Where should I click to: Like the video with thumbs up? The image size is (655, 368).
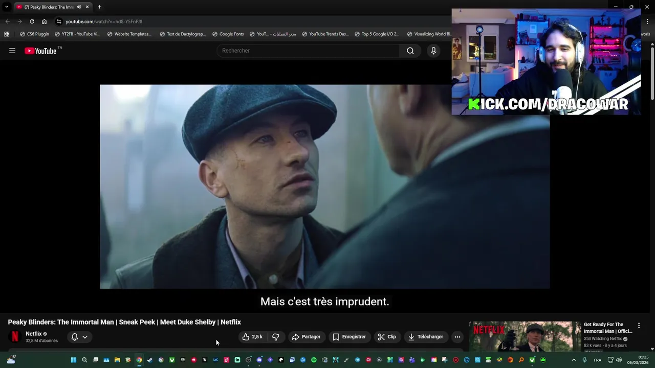(252, 337)
